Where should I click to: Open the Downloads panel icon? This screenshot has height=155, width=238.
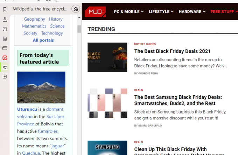coord(5,20)
